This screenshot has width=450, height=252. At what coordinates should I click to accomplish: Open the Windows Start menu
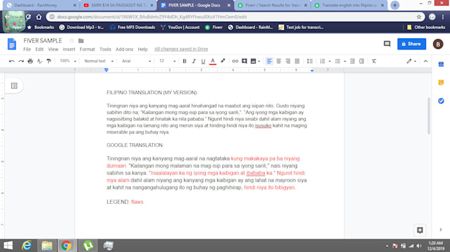[x=8, y=245]
